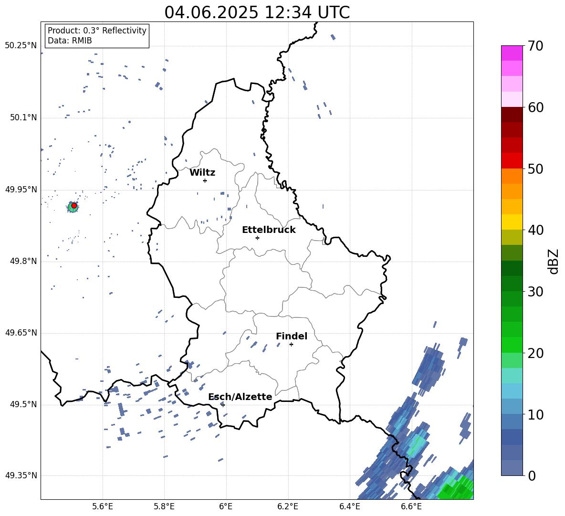The height and width of the screenshot is (516, 565).
Task: Click the red radar location dot
Action: (74, 206)
